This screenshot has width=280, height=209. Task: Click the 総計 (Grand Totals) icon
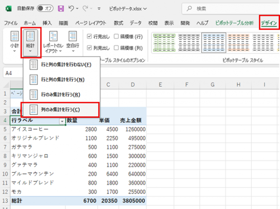tap(31, 39)
